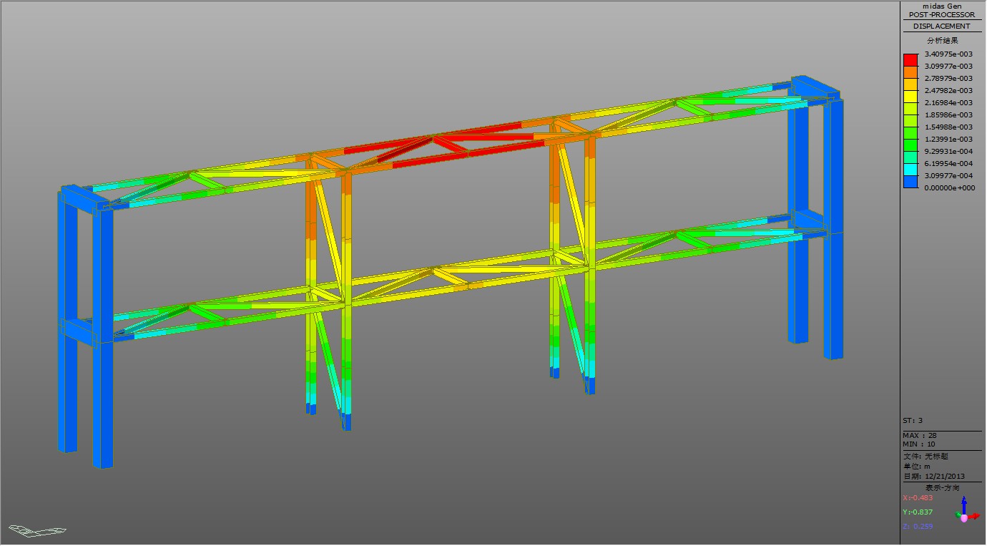This screenshot has width=987, height=546.
Task: Click the blue left end column
Action: point(103,401)
